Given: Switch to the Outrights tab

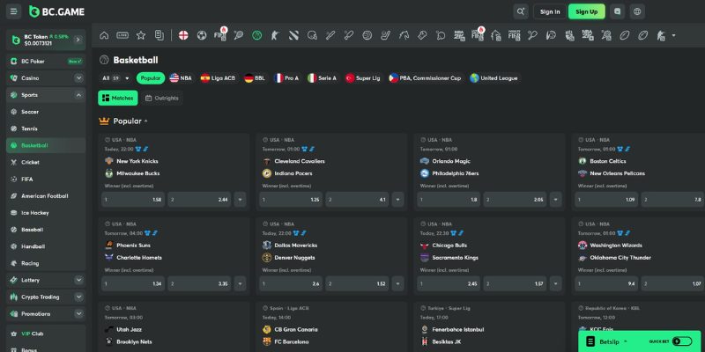Looking at the screenshot, I should 162,98.
